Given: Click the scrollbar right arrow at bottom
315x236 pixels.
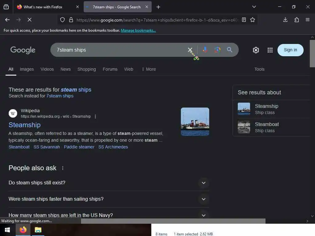Looking at the screenshot, I should point(307,221).
